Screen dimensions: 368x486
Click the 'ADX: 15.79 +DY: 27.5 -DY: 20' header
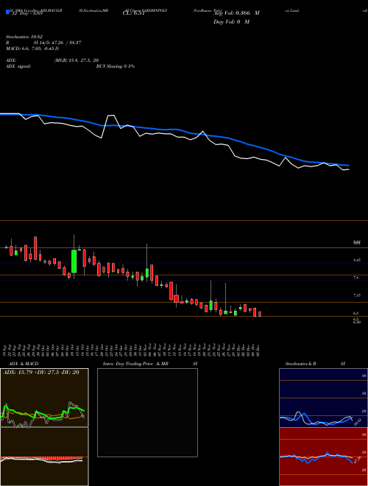coord(40,373)
